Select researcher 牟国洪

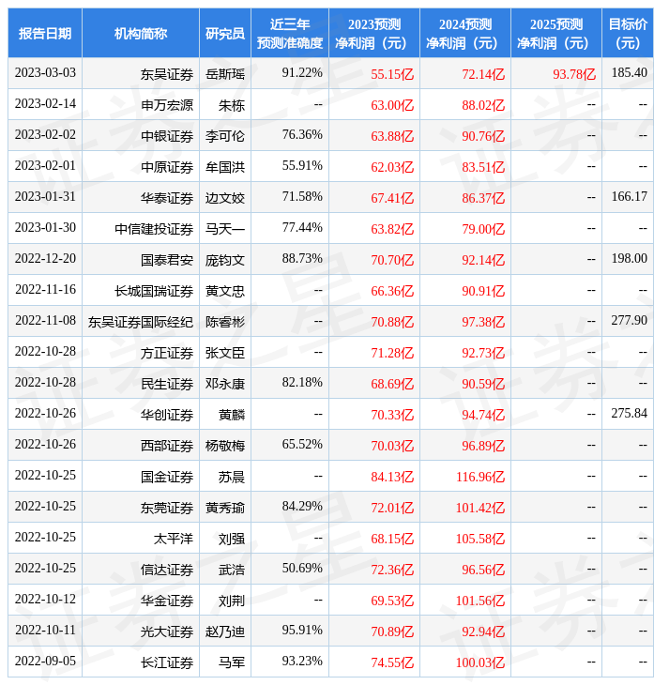point(225,167)
